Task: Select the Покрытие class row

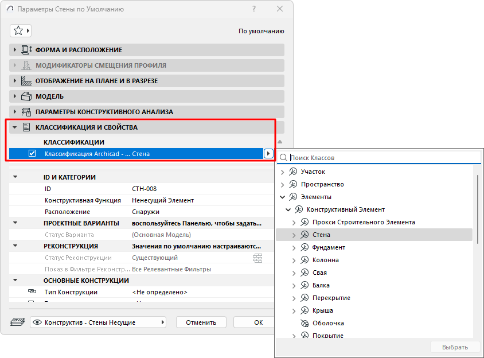Action: tap(374, 335)
